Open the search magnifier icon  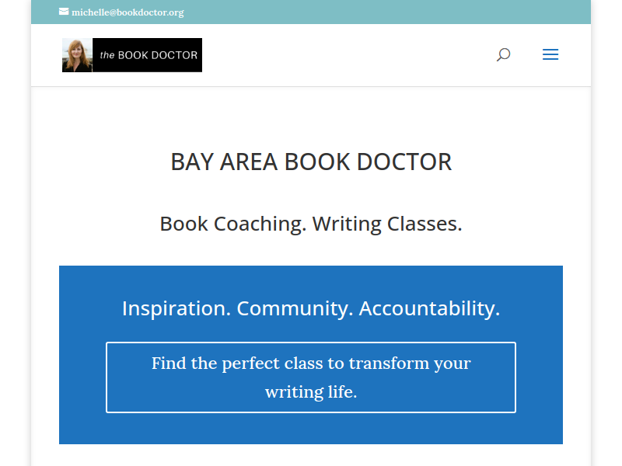(x=503, y=54)
